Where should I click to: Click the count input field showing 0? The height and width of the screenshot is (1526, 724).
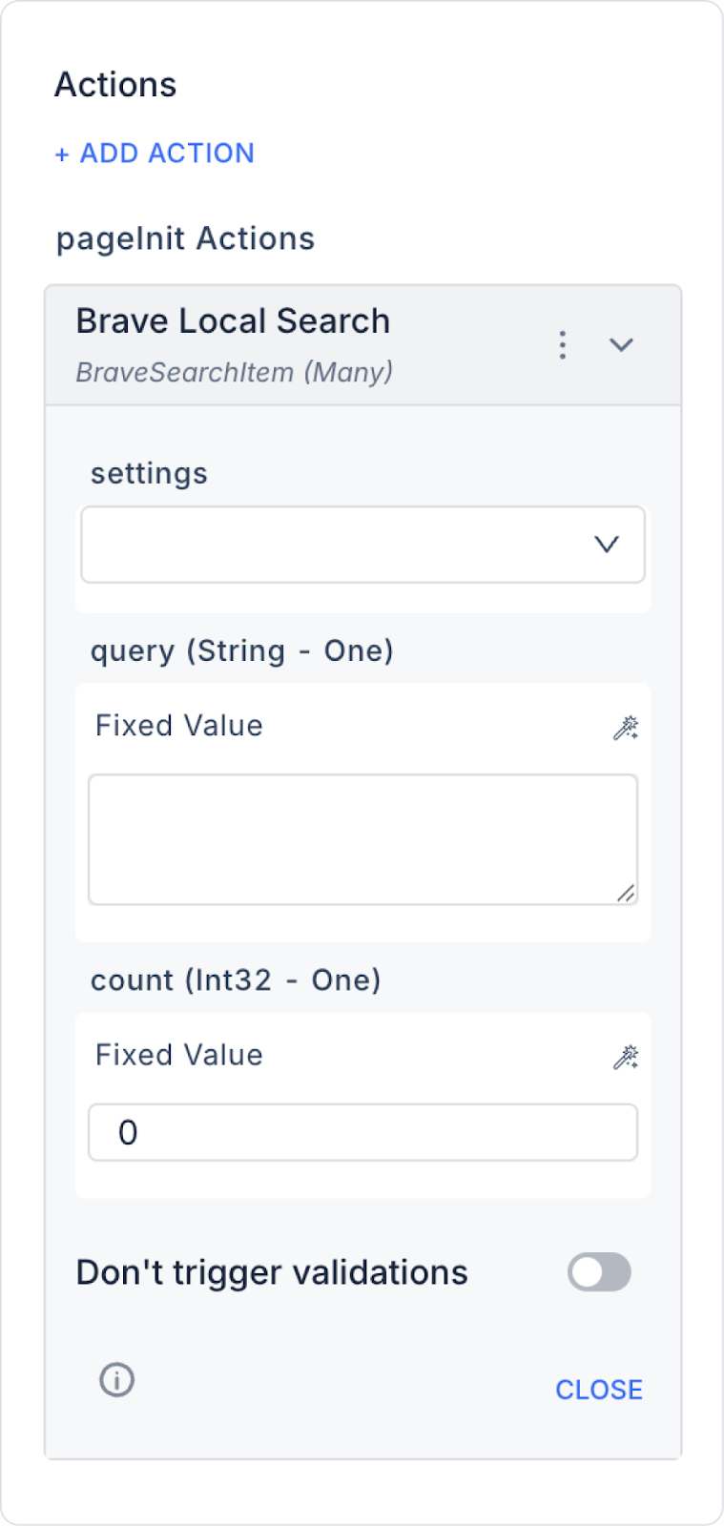(x=362, y=1132)
